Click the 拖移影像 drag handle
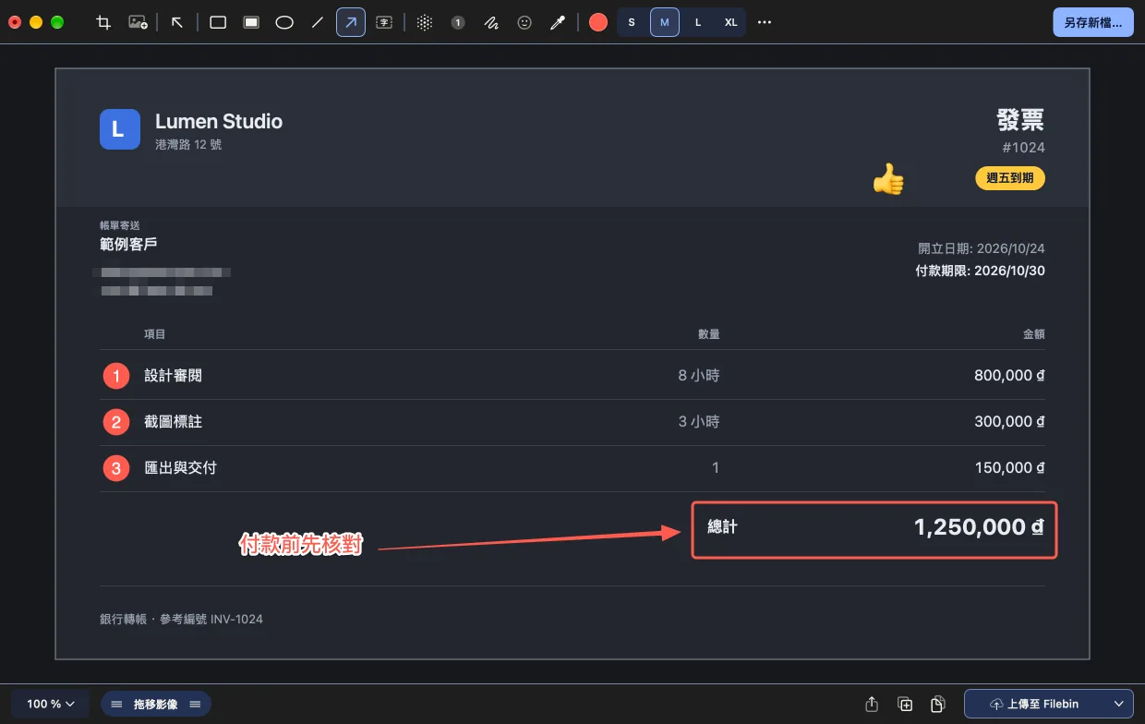This screenshot has width=1145, height=724. click(156, 704)
